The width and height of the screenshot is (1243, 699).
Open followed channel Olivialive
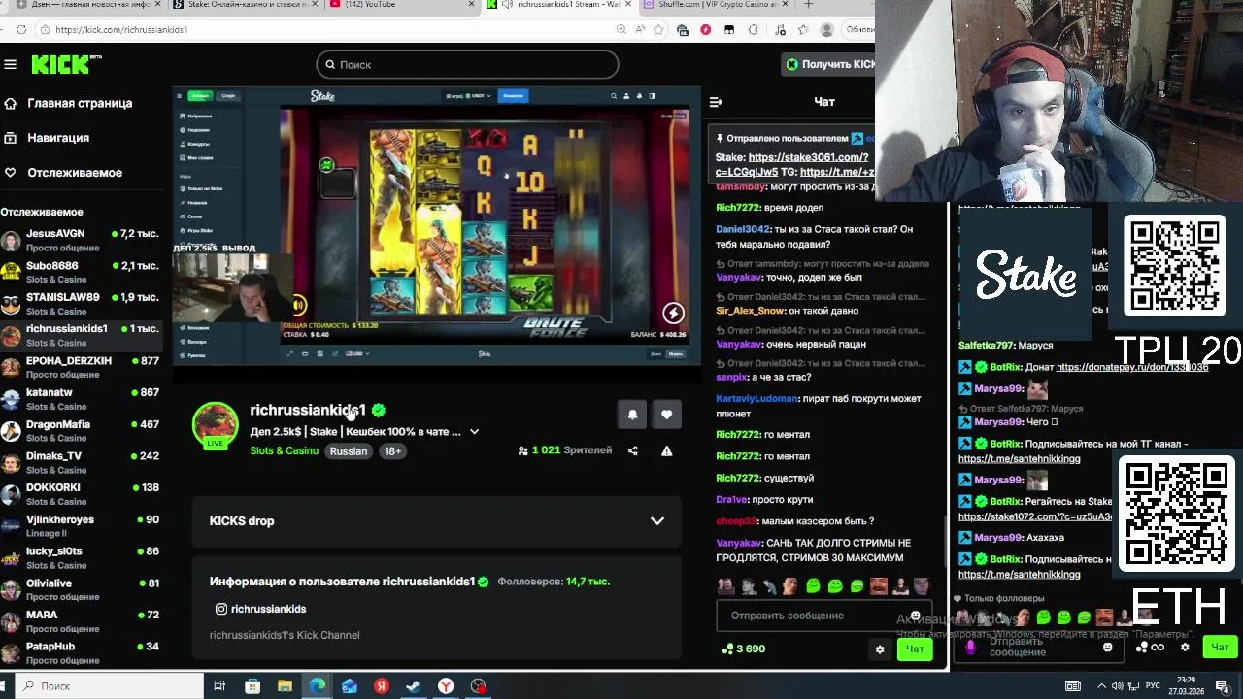coord(80,589)
